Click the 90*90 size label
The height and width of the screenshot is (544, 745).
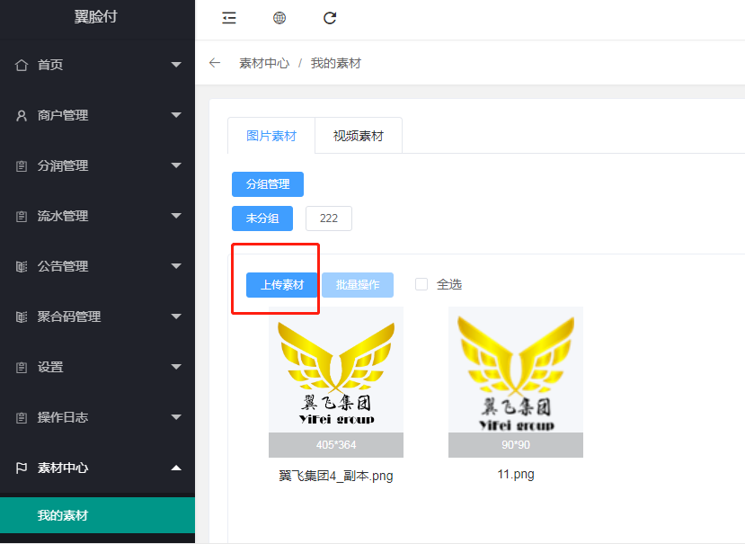point(516,444)
